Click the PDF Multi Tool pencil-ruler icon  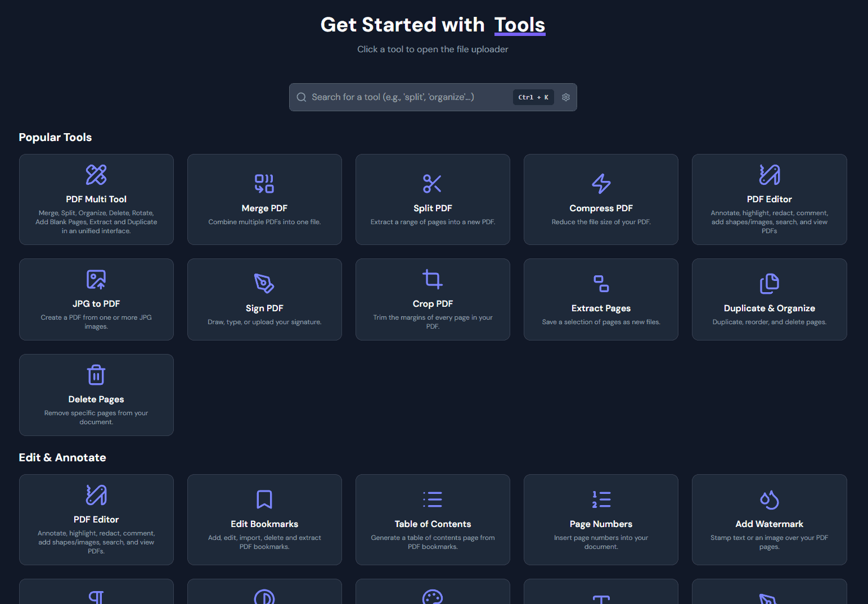96,175
